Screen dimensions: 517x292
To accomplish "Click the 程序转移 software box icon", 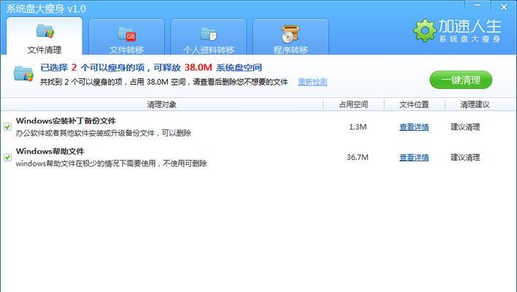I will point(291,34).
